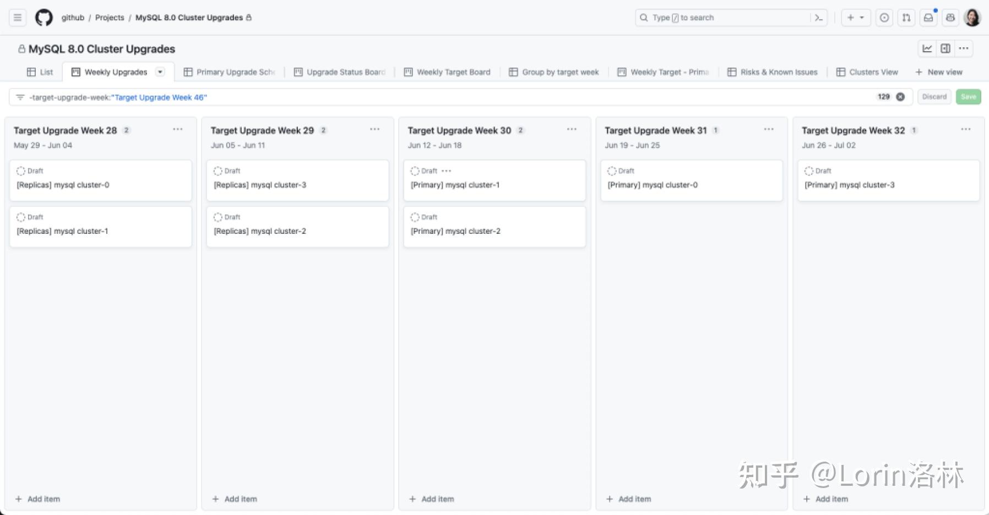Open [Primary] mysql cluster-1 card
The image size is (989, 515).
pos(494,180)
